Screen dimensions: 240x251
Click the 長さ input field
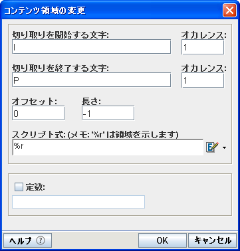pos(108,113)
